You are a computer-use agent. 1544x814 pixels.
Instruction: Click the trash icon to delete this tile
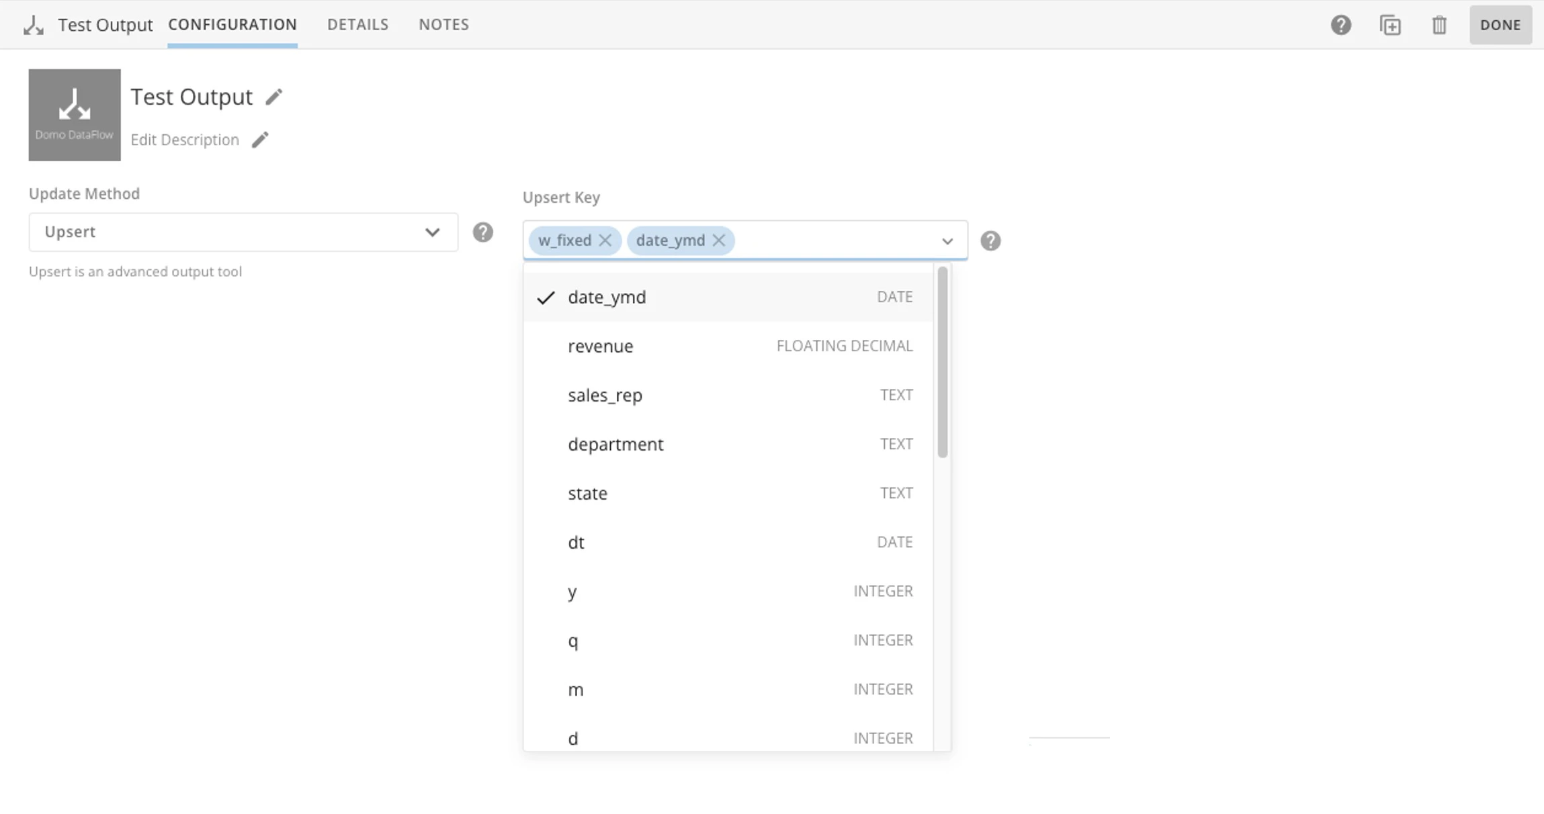(1439, 25)
